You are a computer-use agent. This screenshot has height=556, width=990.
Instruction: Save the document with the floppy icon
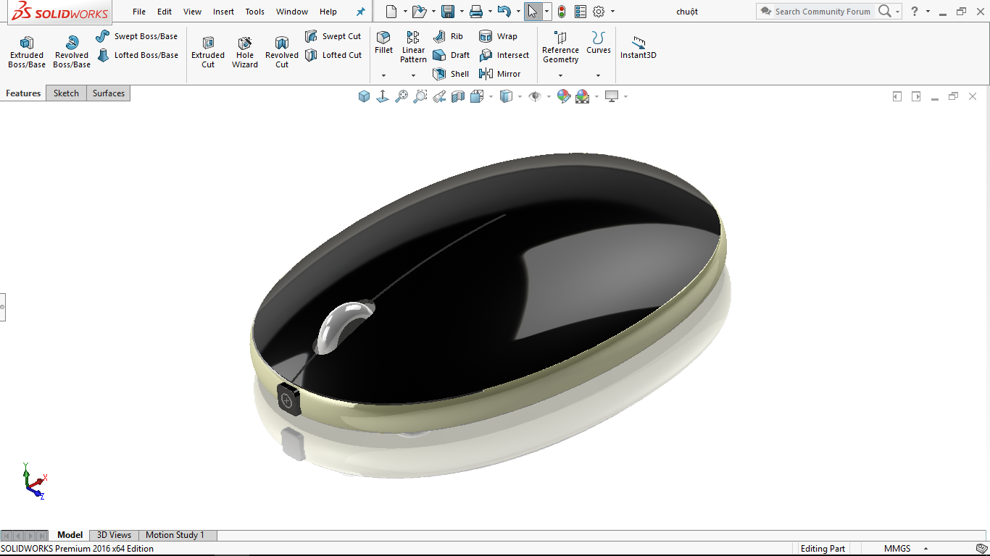click(448, 12)
